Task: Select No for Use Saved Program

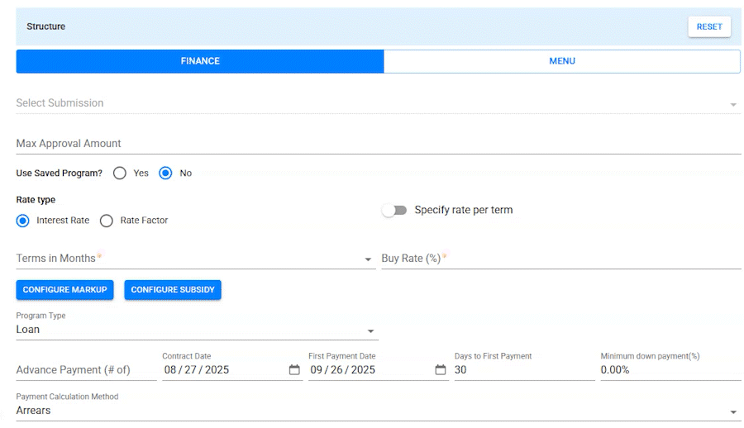Action: [165, 174]
